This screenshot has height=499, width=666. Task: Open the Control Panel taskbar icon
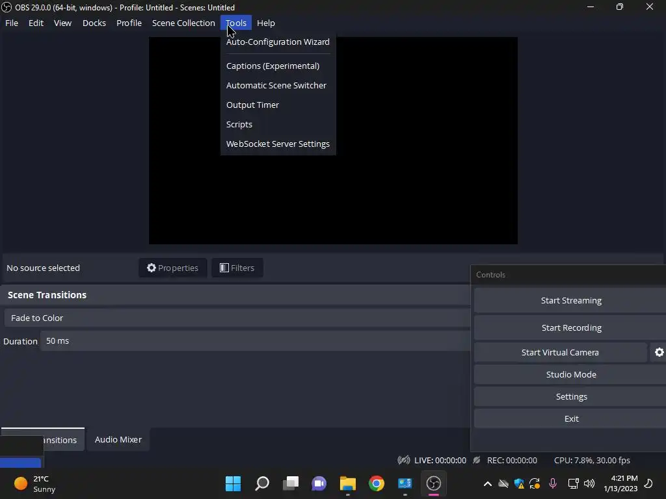pos(405,483)
